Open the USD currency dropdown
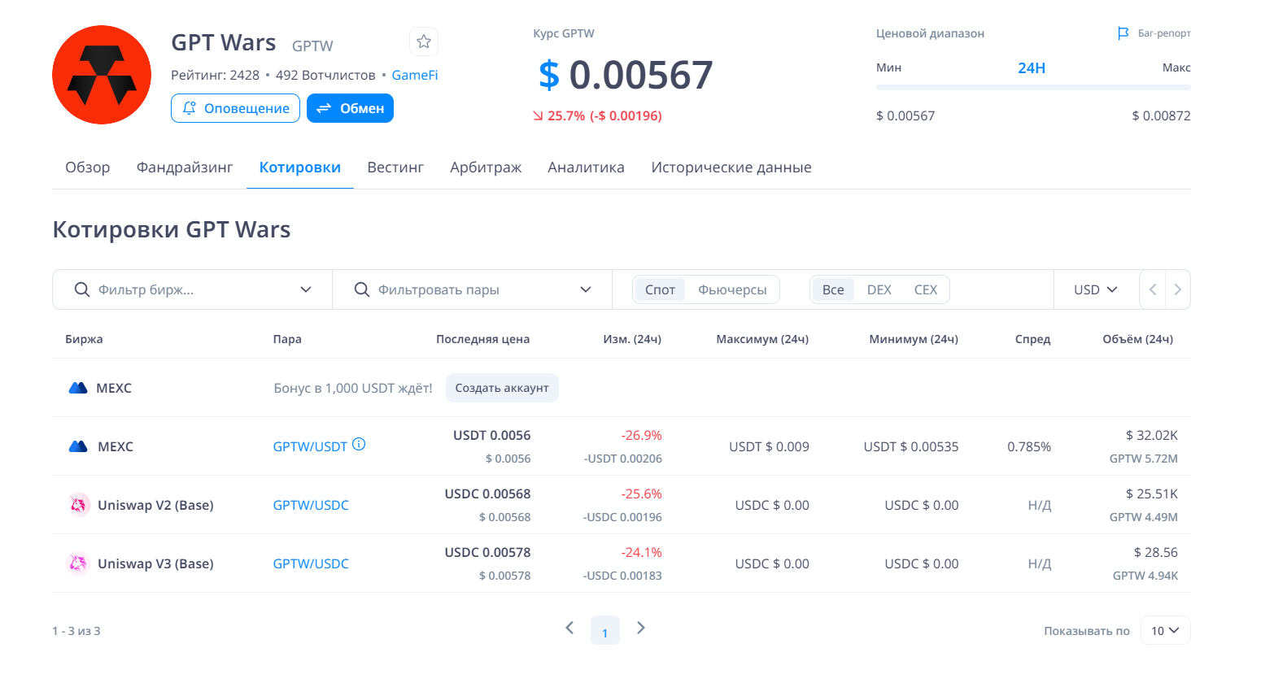This screenshot has width=1274, height=674. 1095,289
